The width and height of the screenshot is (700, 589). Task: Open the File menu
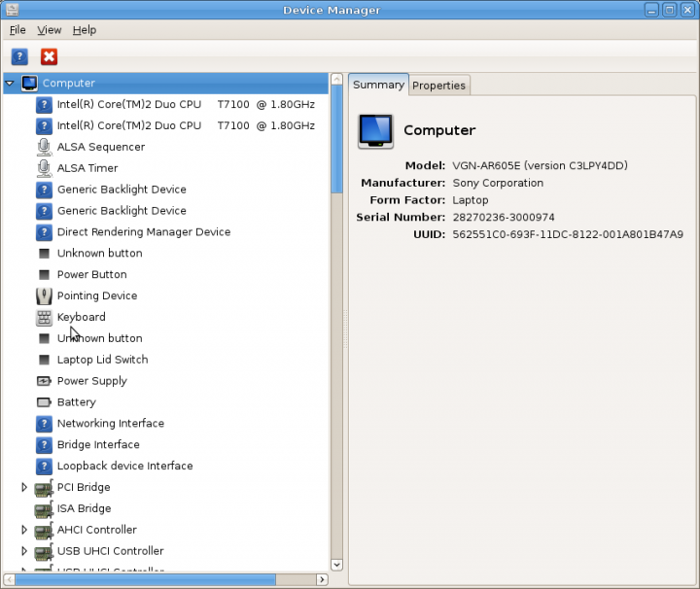click(x=17, y=30)
